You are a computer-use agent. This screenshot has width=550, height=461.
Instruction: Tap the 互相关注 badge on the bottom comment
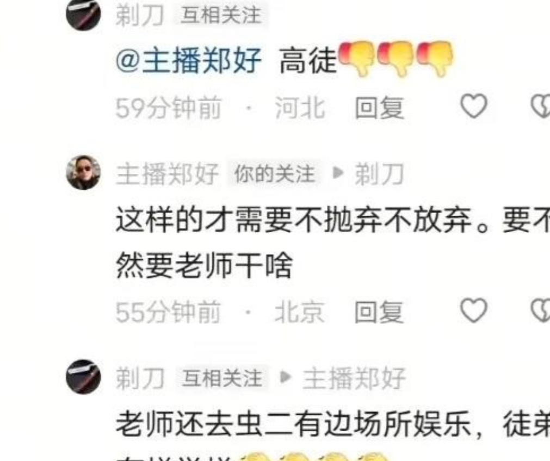pyautogui.click(x=222, y=378)
